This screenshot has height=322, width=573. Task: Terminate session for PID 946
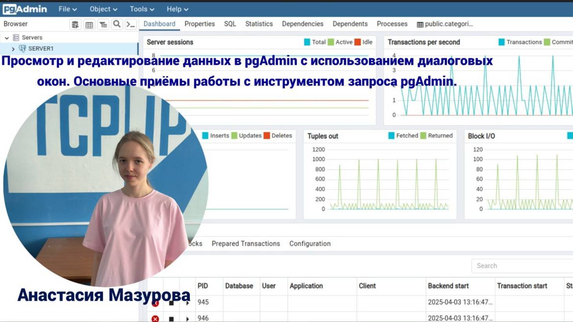click(155, 318)
